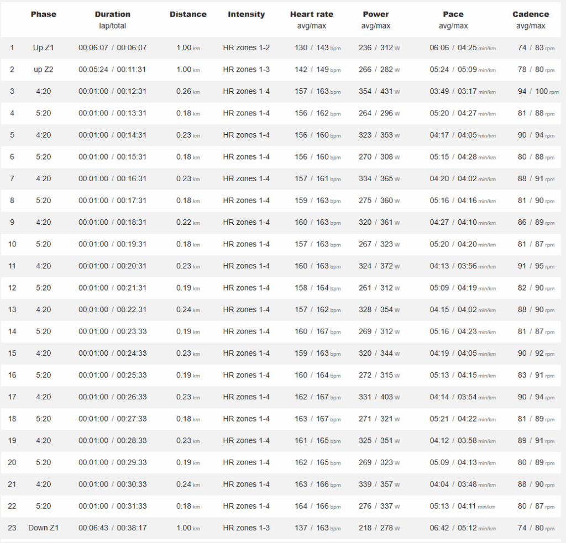Select the up Z2 phase in row 2
Image resolution: width=566 pixels, height=543 pixels.
point(43,69)
